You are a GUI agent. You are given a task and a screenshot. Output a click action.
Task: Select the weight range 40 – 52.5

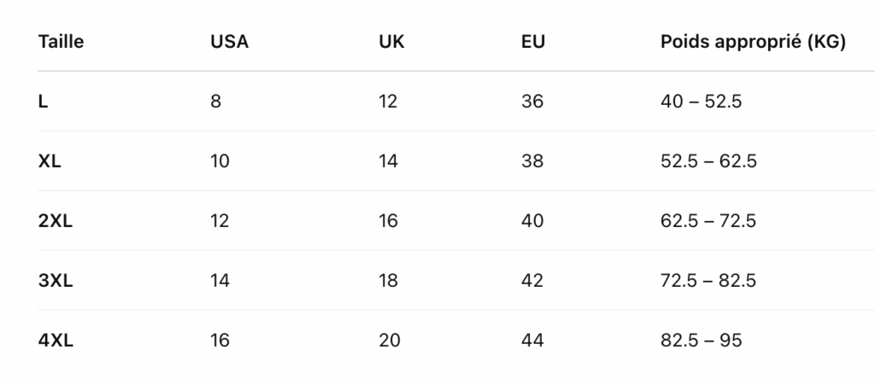click(701, 102)
